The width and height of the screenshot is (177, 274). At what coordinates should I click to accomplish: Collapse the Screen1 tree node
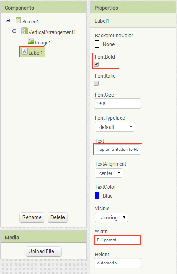coord(8,21)
